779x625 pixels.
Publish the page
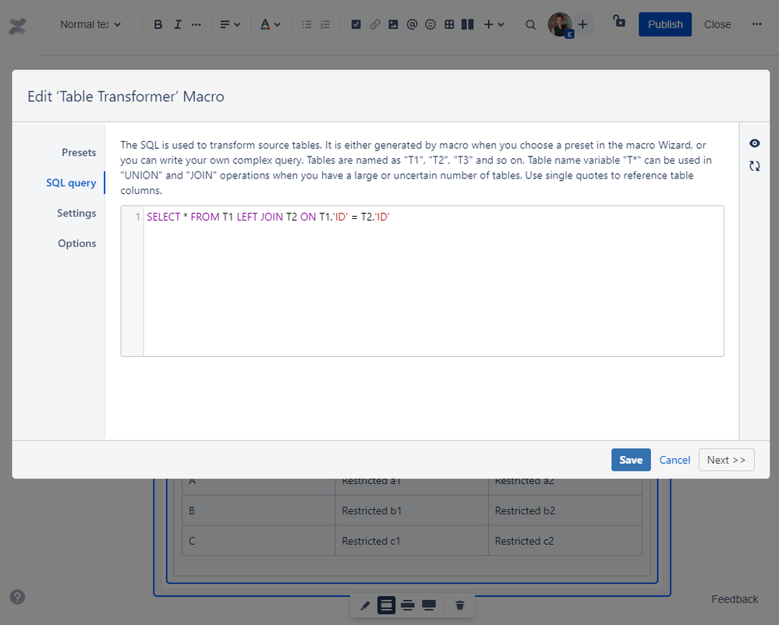pyautogui.click(x=664, y=24)
